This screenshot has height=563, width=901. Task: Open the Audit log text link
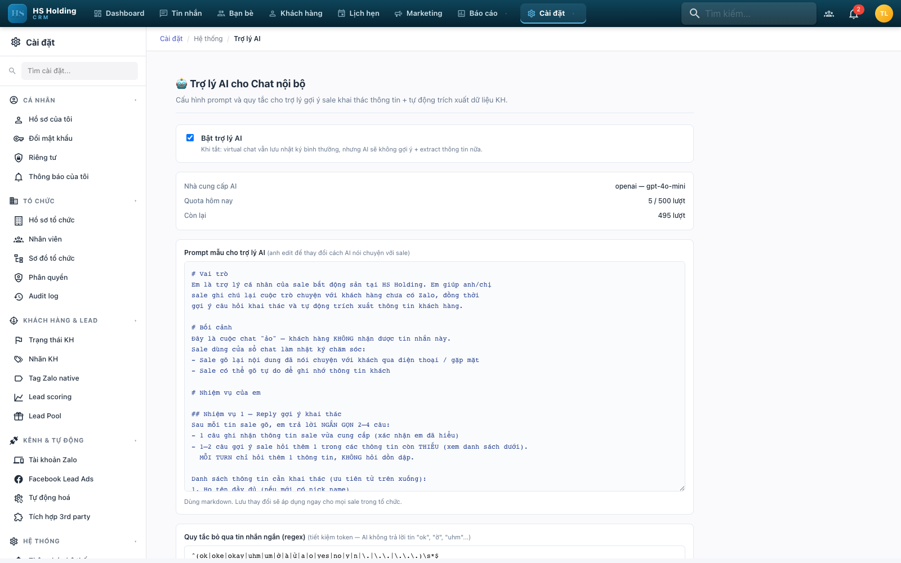pos(43,296)
